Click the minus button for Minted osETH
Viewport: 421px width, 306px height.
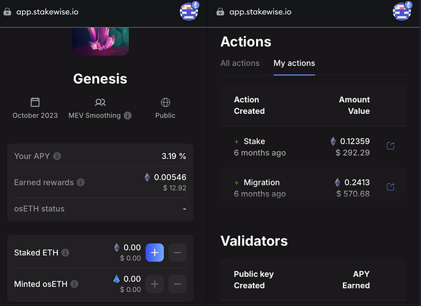[x=177, y=284]
